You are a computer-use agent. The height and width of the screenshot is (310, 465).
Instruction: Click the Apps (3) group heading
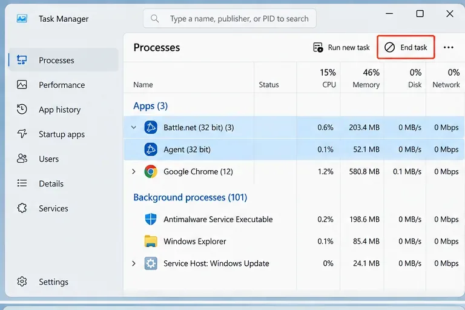pos(150,105)
